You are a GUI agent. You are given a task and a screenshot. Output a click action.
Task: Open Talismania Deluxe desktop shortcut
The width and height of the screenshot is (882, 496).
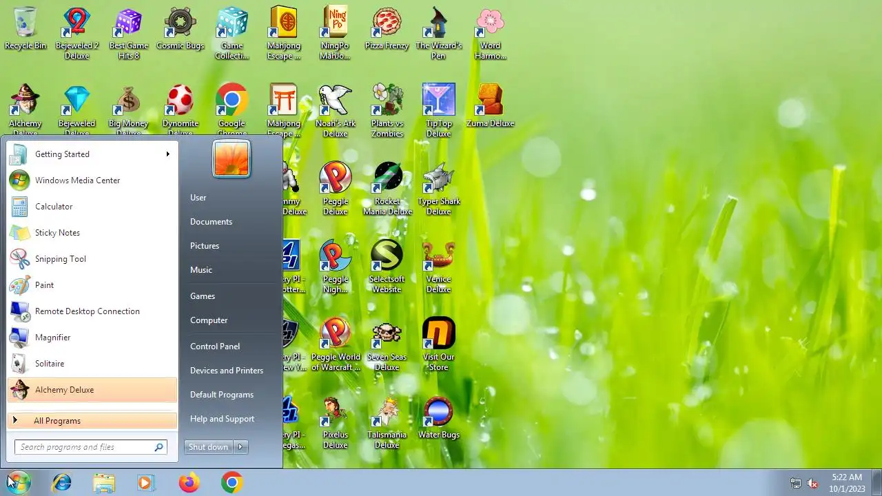coord(387,422)
